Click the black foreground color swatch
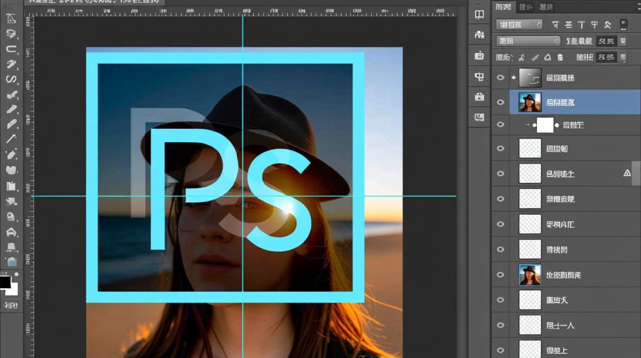 pyautogui.click(x=5, y=282)
